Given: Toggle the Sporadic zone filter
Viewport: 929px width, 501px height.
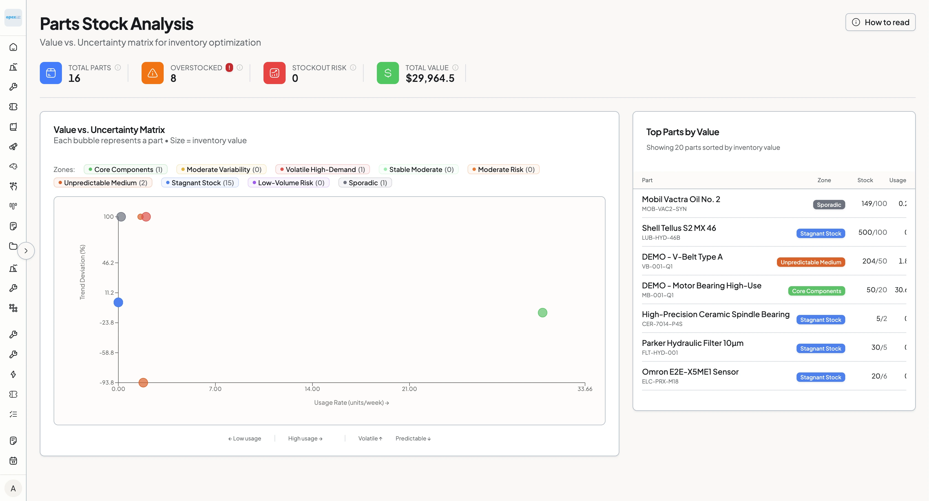Looking at the screenshot, I should tap(365, 183).
